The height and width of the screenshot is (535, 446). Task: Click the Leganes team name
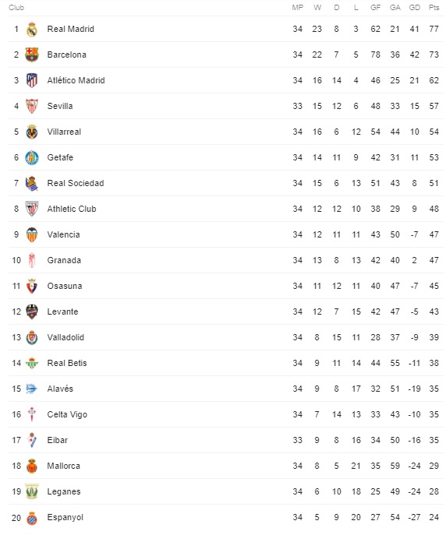tap(64, 491)
